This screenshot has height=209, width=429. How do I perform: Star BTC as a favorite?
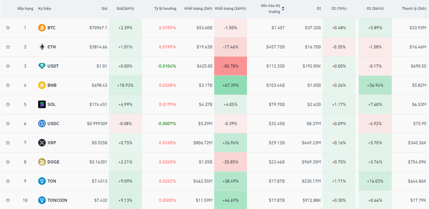pos(8,28)
